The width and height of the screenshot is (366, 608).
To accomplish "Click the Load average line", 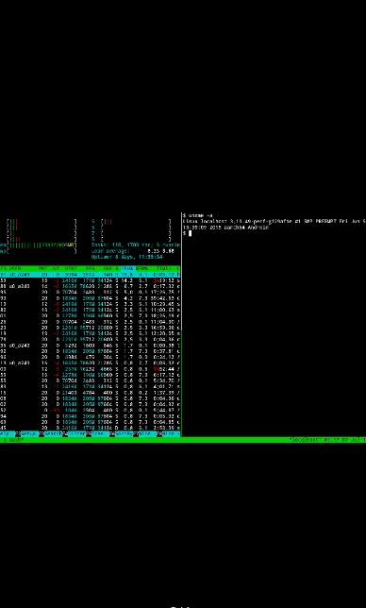I will pyautogui.click(x=132, y=251).
